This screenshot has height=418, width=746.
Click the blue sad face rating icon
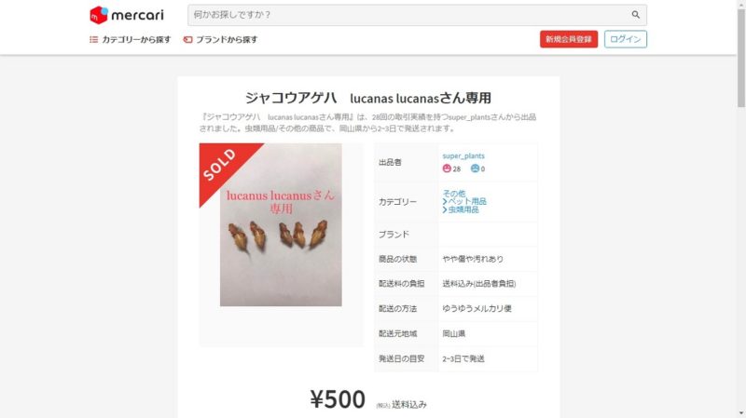click(475, 169)
